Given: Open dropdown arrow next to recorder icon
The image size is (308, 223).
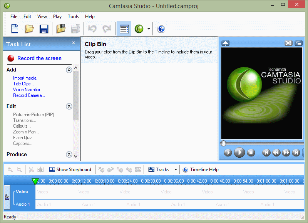Looking at the screenshot, I should pos(149,29).
